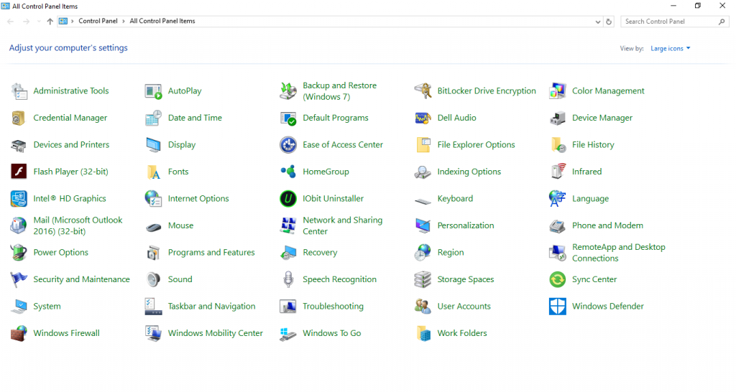Click the refresh button beside address bar
736x392 pixels.
point(609,22)
